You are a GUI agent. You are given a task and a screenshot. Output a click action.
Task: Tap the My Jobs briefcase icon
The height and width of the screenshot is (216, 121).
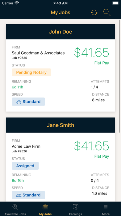coord(45,207)
